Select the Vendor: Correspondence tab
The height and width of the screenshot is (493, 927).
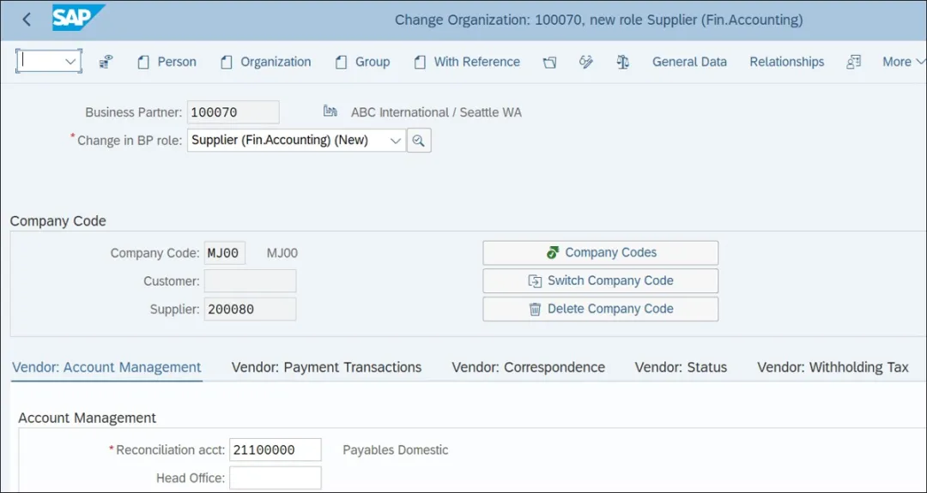pos(528,367)
